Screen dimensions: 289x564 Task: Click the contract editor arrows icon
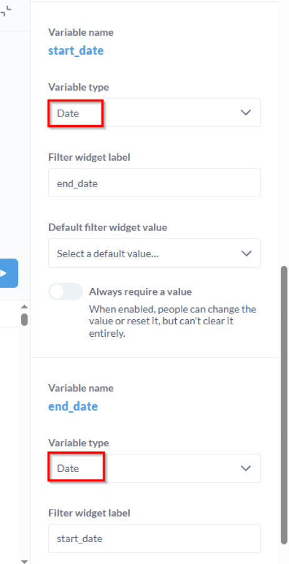point(6,12)
